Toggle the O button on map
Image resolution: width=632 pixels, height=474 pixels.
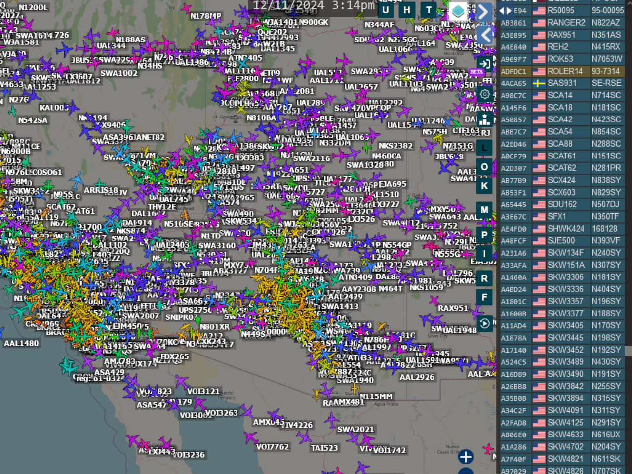tap(484, 167)
